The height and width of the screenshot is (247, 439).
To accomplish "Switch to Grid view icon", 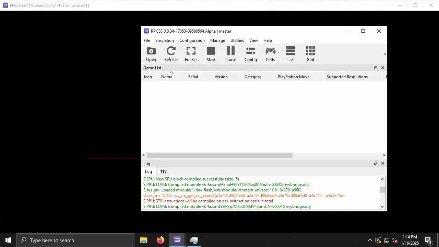I will tap(310, 54).
